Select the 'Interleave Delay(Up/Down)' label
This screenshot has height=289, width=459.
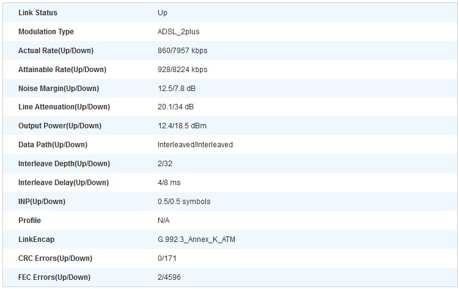pos(64,183)
